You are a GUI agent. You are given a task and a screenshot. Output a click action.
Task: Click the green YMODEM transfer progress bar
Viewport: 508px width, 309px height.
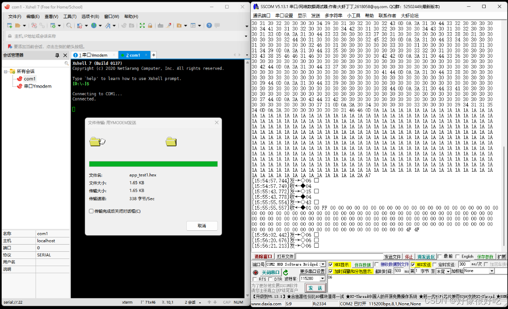[x=153, y=164]
